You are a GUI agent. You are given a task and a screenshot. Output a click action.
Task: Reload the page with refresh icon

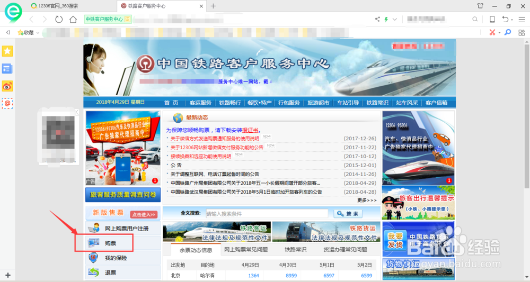59,19
